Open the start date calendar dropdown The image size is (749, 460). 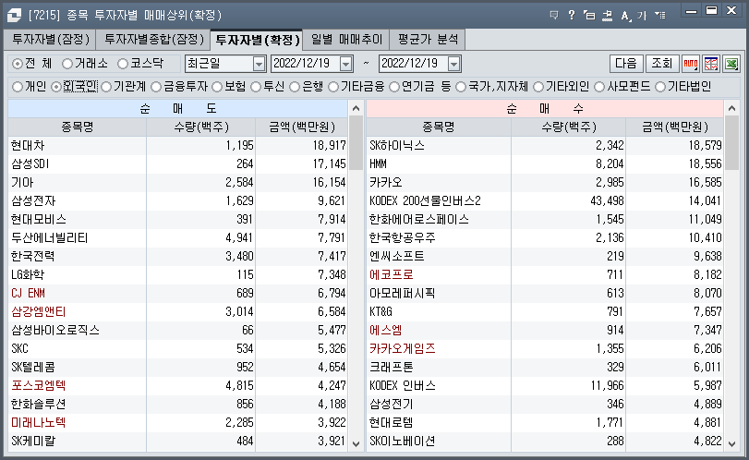pos(345,64)
